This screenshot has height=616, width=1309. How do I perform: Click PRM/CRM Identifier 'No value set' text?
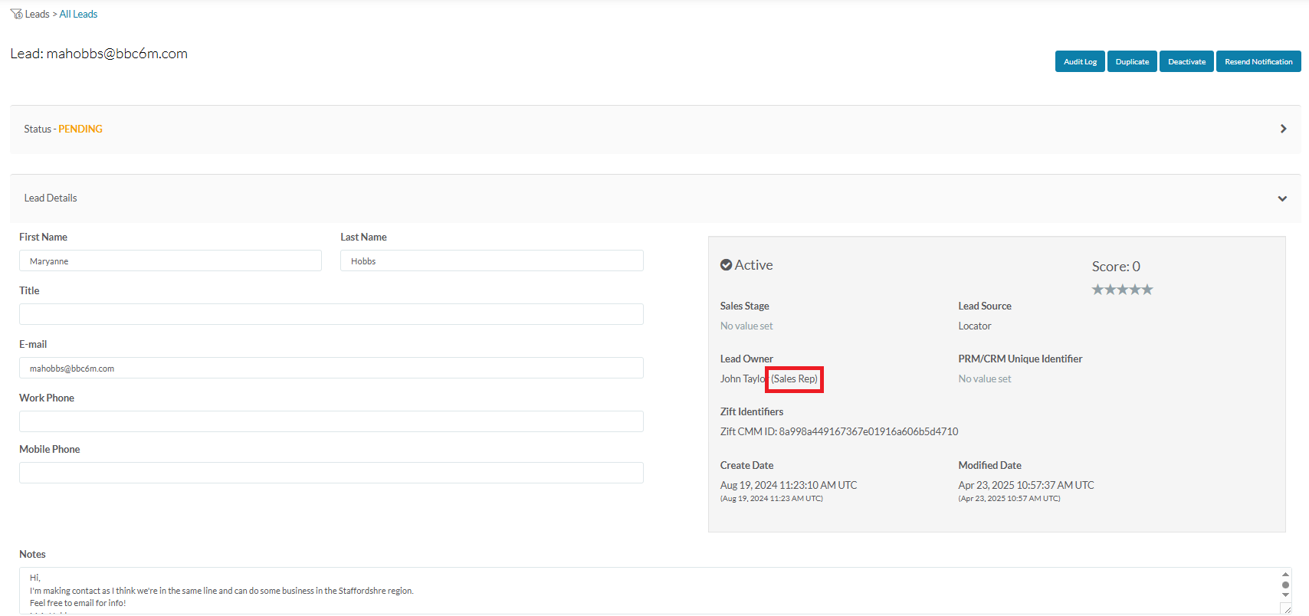pos(985,378)
